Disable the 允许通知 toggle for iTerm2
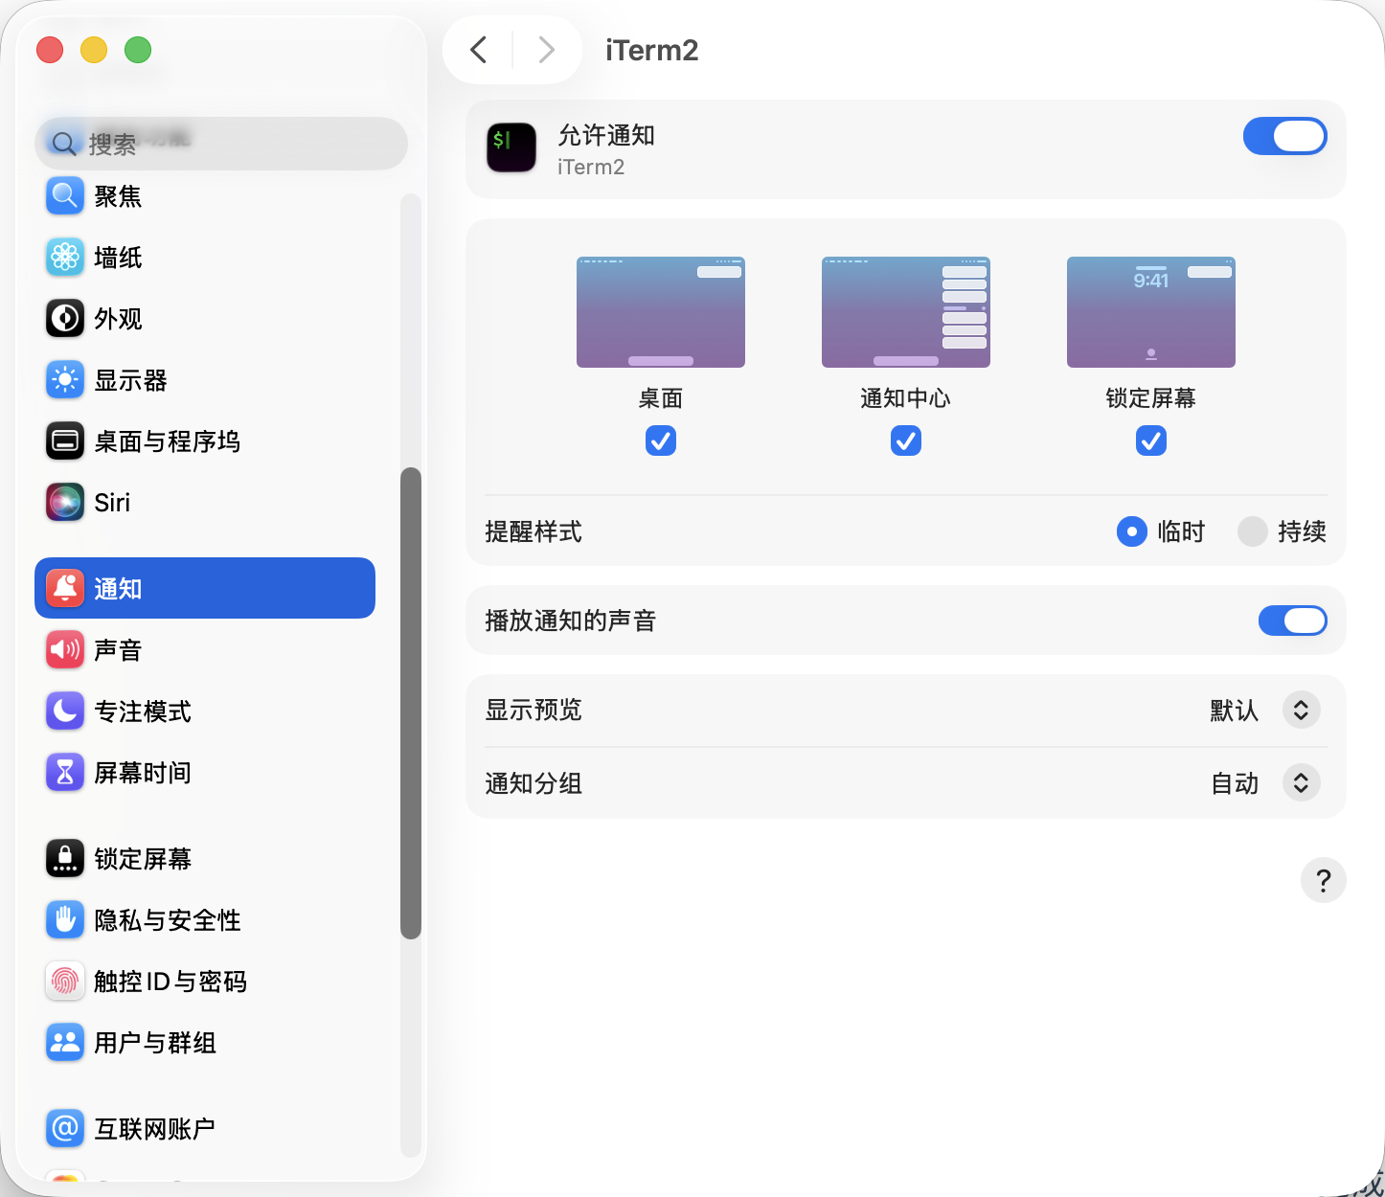Image resolution: width=1385 pixels, height=1197 pixels. (1284, 136)
